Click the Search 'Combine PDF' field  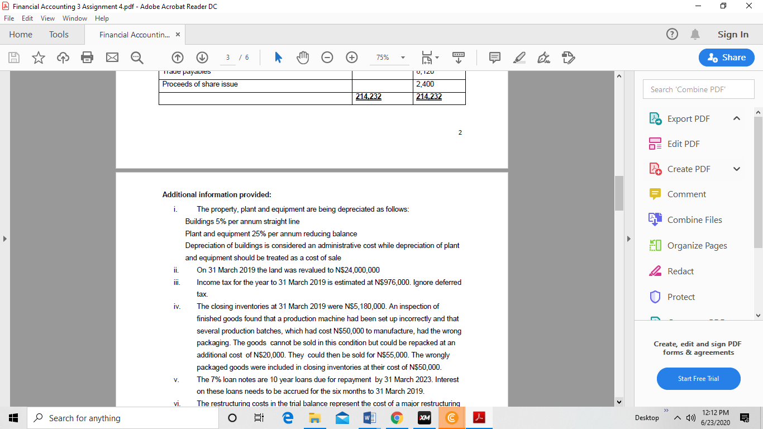coord(698,89)
